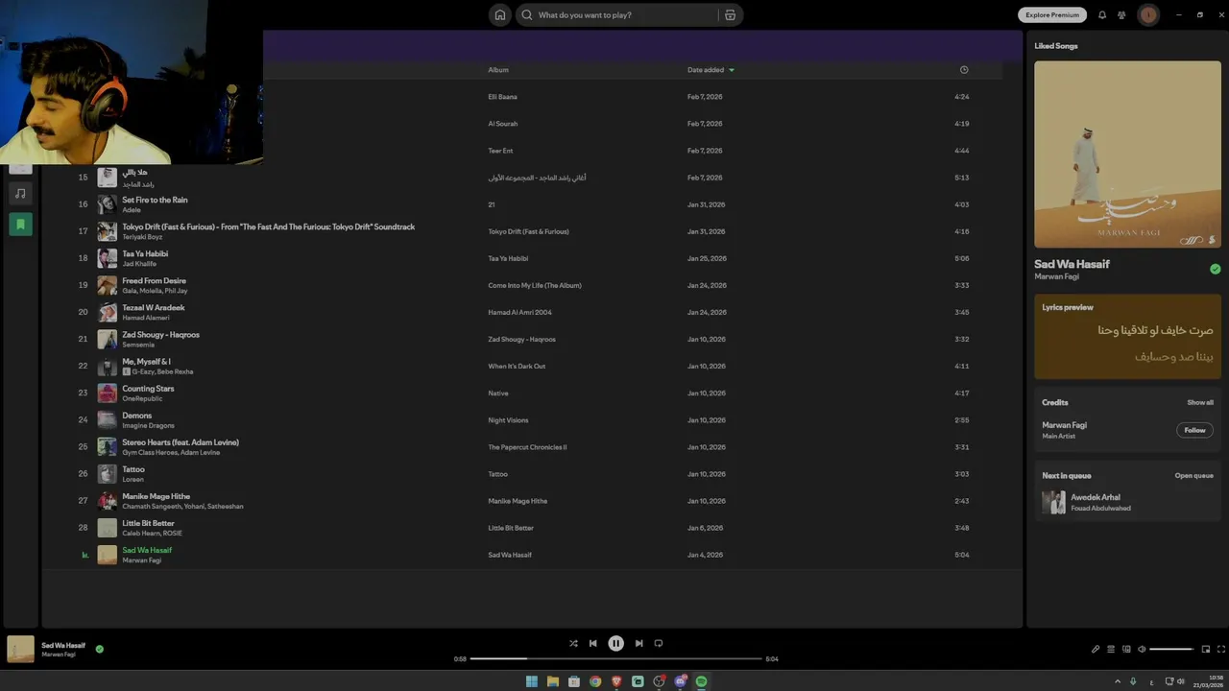The width and height of the screenshot is (1229, 691).
Task: Seek in the song progress bar
Action: pos(615,658)
